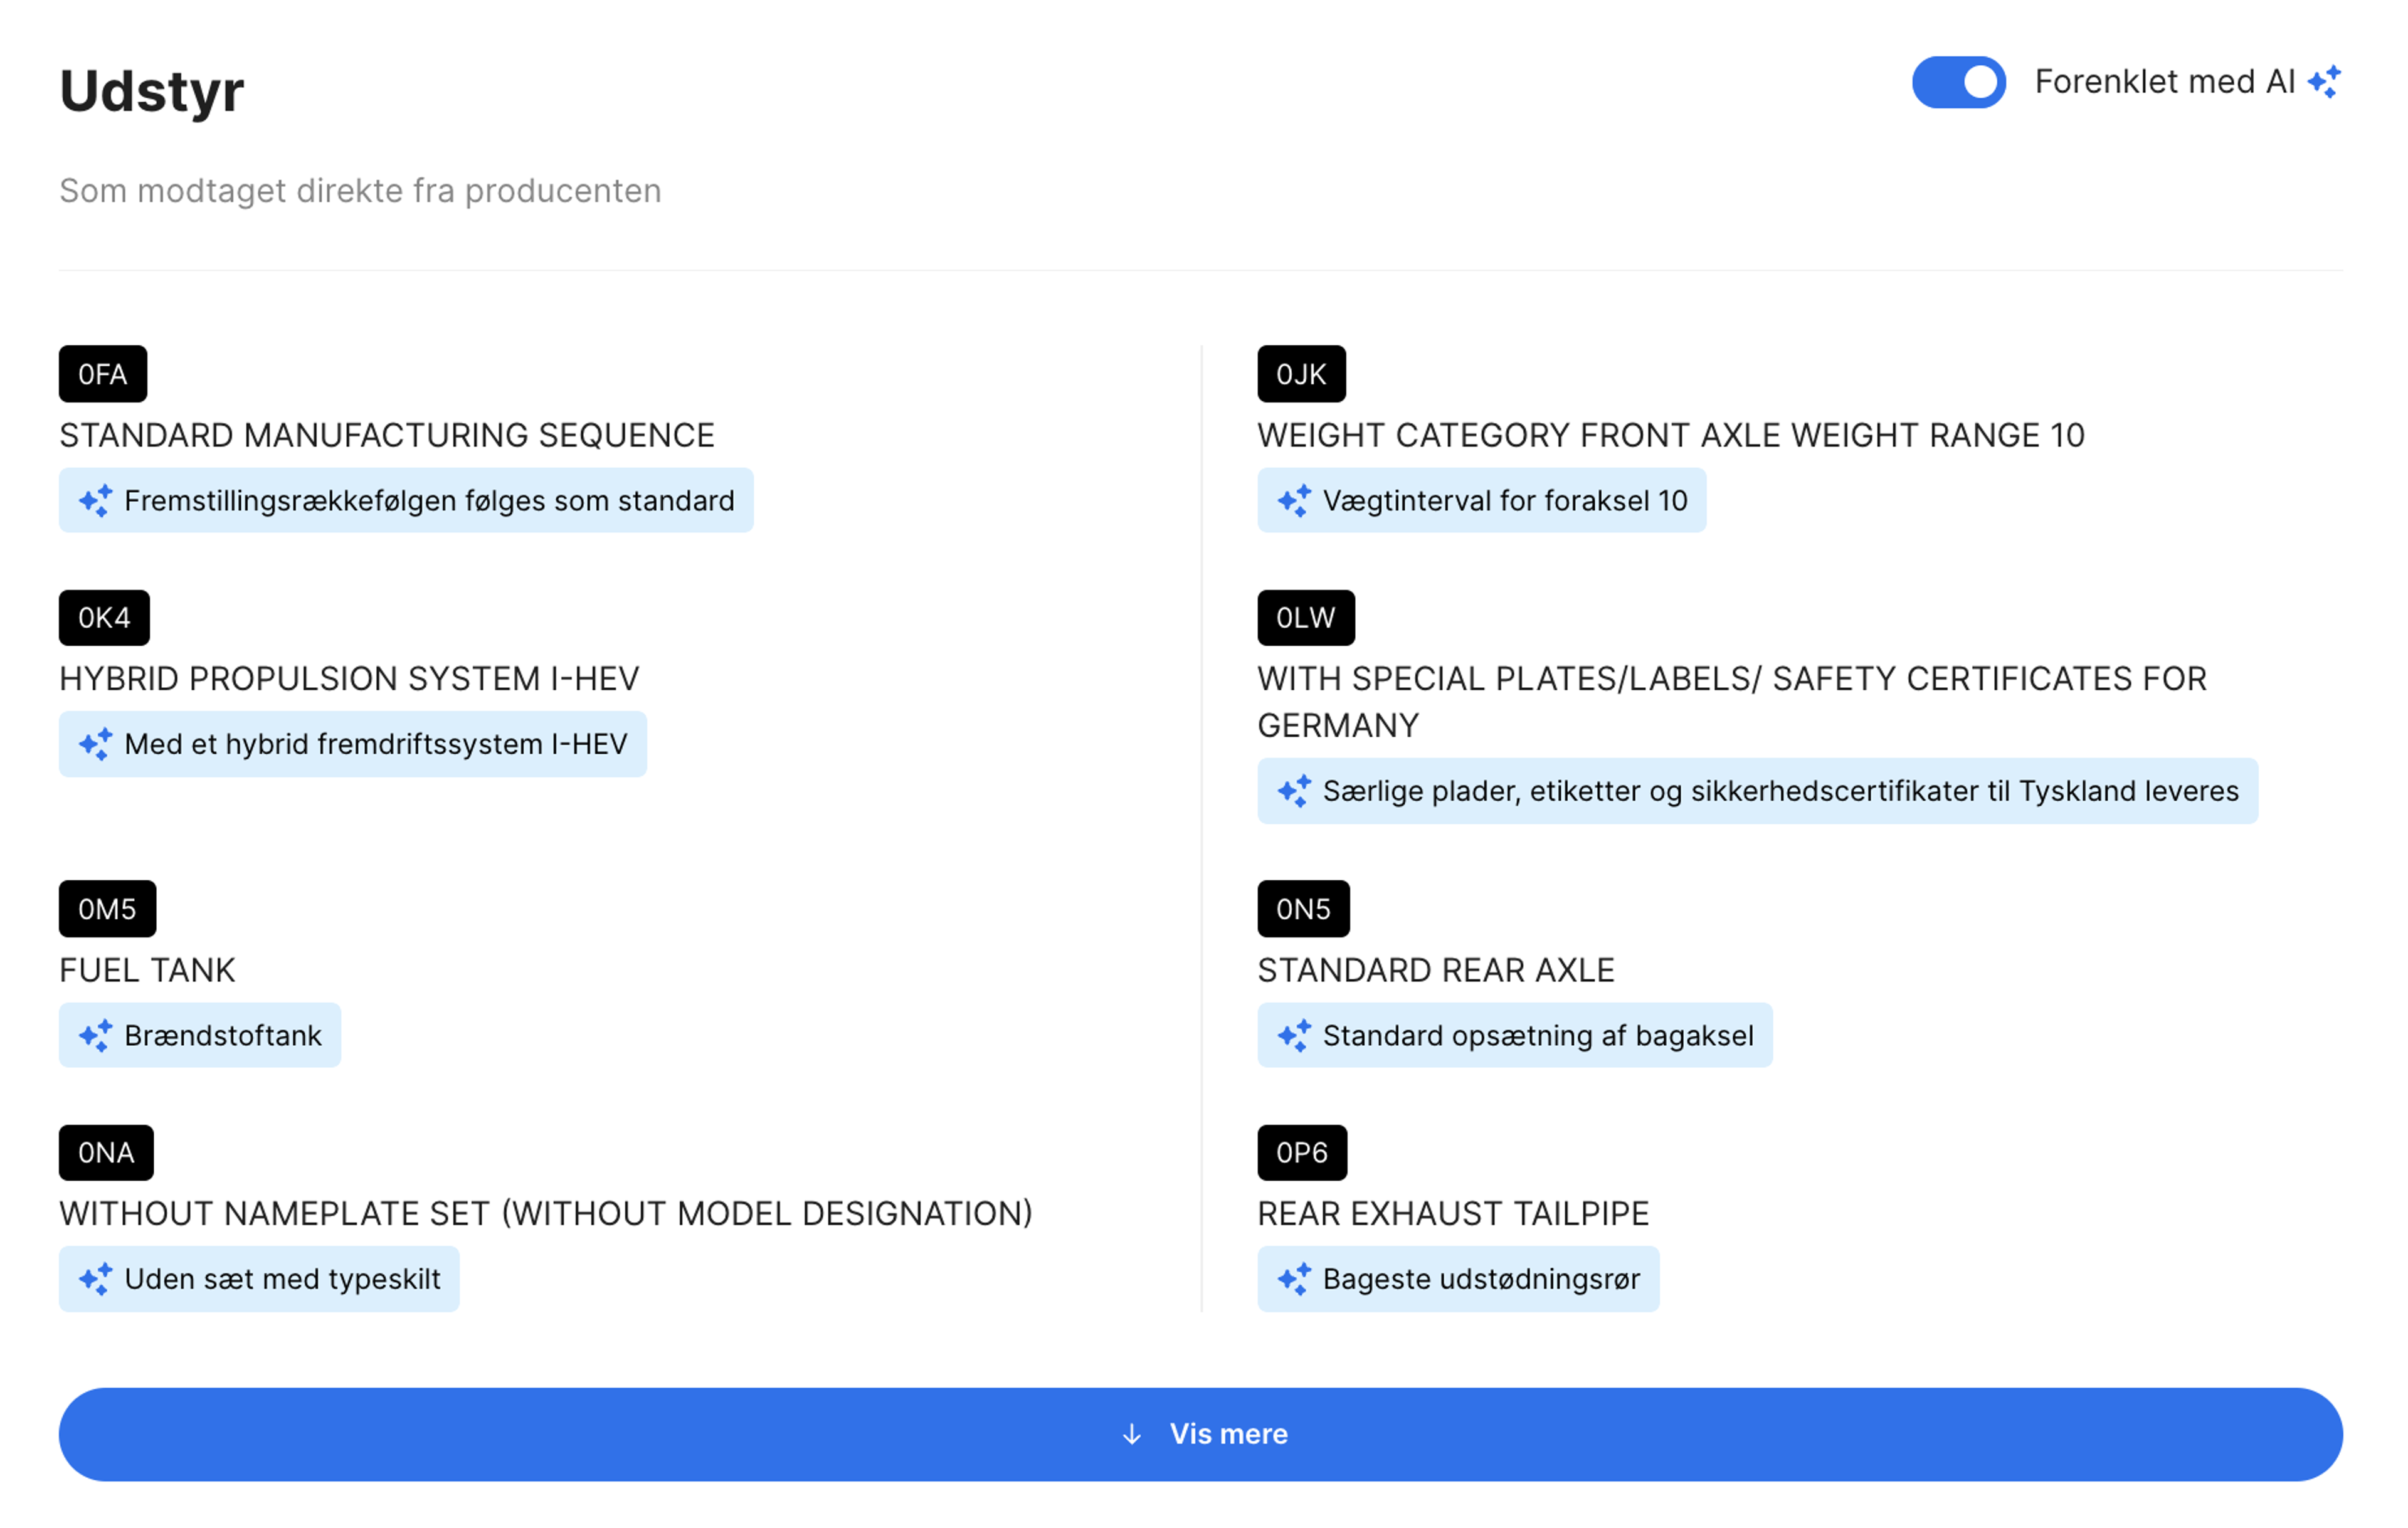Screen dimensions: 2408x1528
Task: Click sparkle icon next to Fremstillingsrækkefølgen text
Action: (96, 500)
